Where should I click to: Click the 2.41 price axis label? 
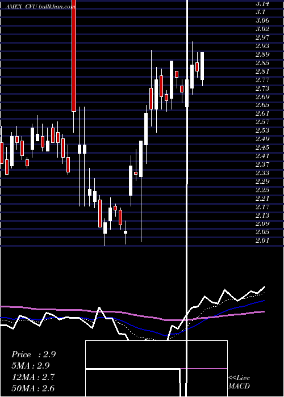tap(262, 156)
